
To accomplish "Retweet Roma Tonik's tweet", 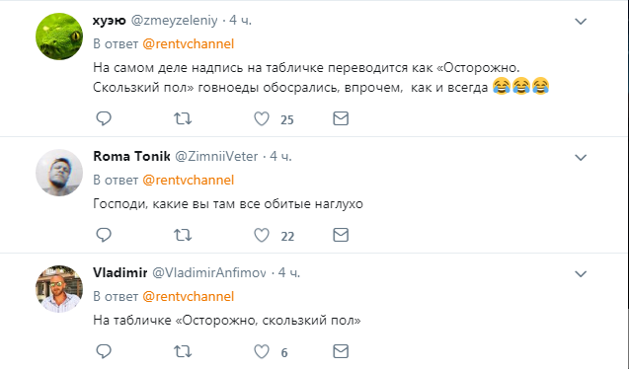I will pos(183,235).
